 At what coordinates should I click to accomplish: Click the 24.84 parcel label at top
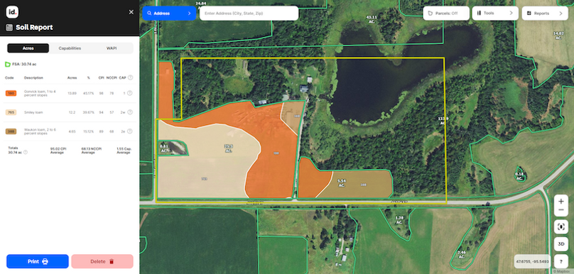click(200, 4)
